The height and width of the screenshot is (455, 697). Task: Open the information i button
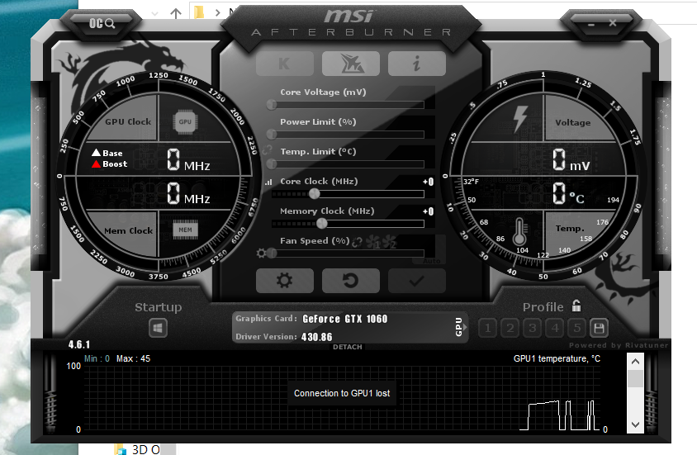coord(416,64)
